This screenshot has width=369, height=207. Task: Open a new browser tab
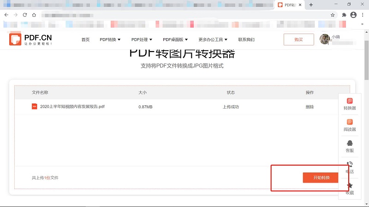pyautogui.click(x=311, y=5)
